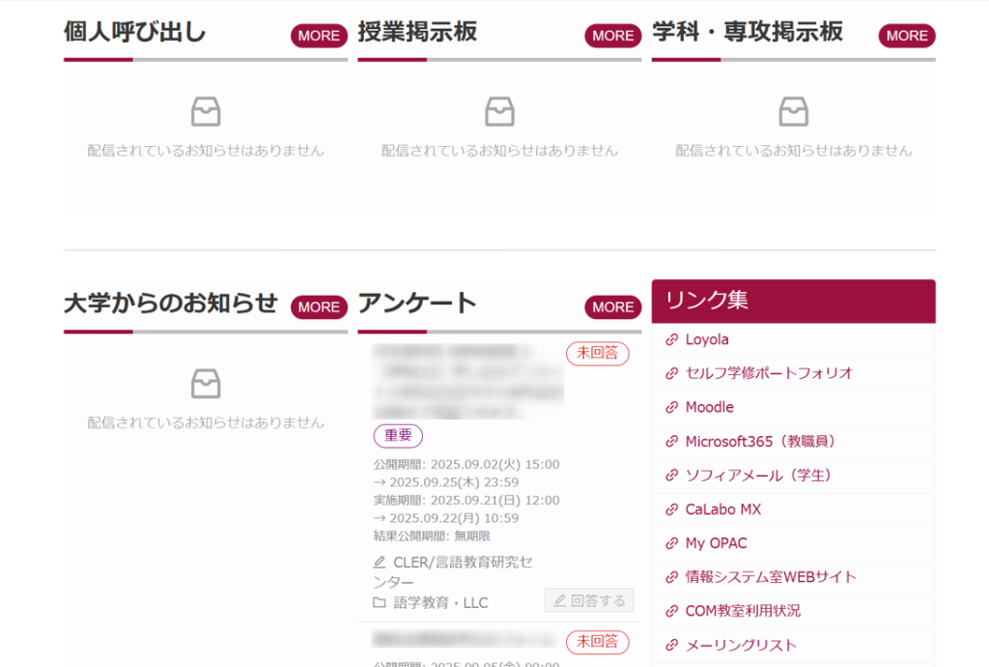Open the セルフ学修ポートフォリオ link
The width and height of the screenshot is (989, 667).
[x=769, y=373]
